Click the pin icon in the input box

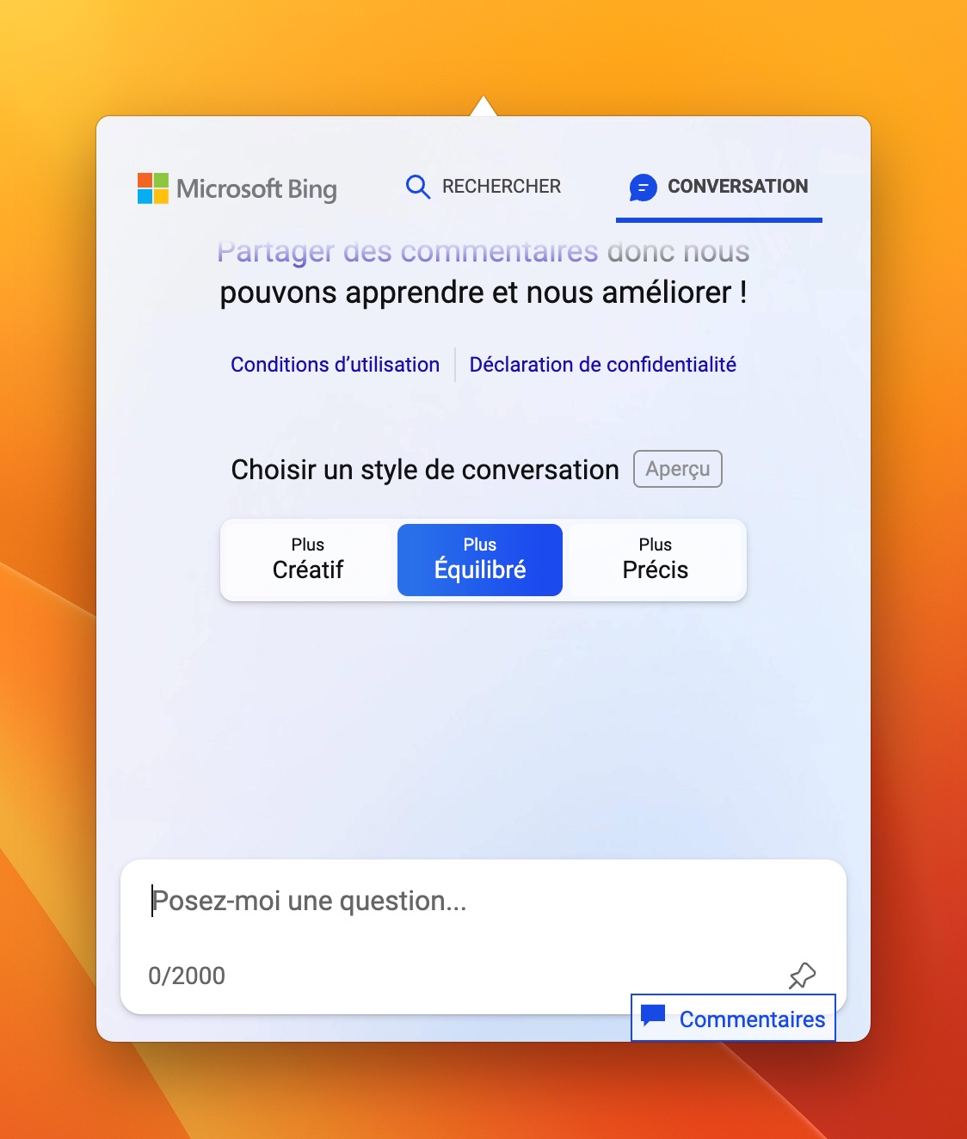click(x=802, y=976)
